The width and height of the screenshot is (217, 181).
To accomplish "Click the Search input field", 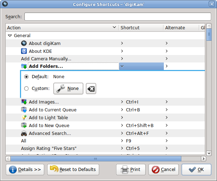I will pos(118,17).
